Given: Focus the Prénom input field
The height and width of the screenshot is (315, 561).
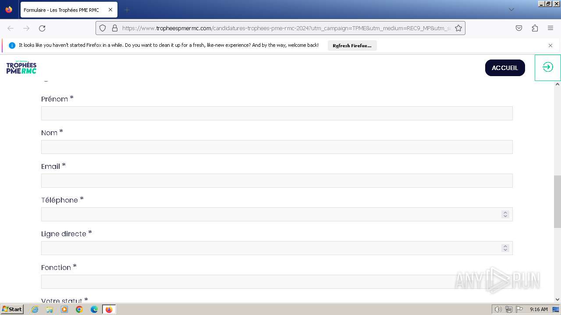Looking at the screenshot, I should (277, 113).
